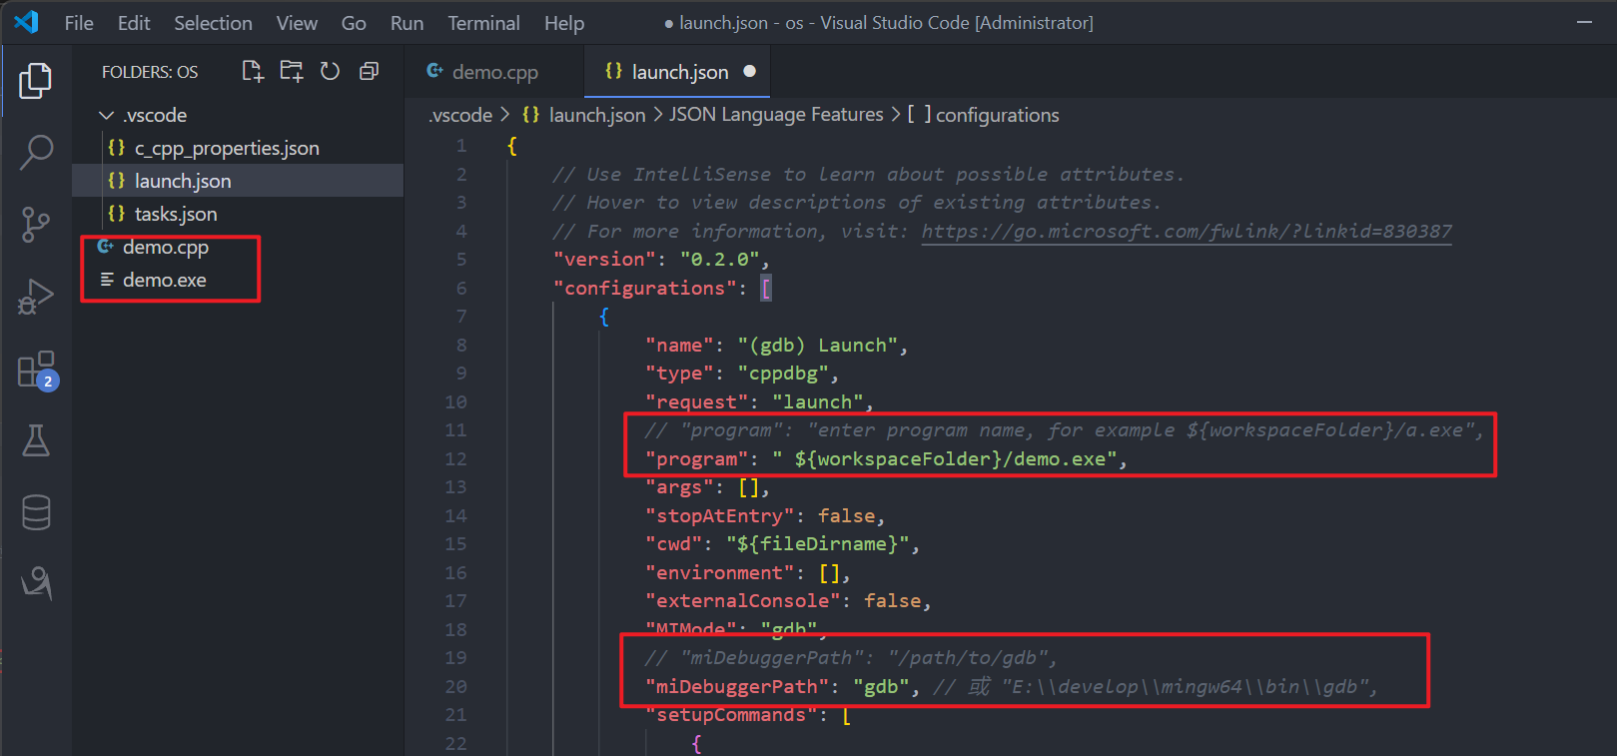Open the Extensions view with badge 2

36,369
